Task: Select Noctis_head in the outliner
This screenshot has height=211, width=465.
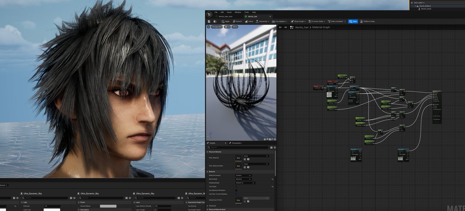Action: point(426,9)
